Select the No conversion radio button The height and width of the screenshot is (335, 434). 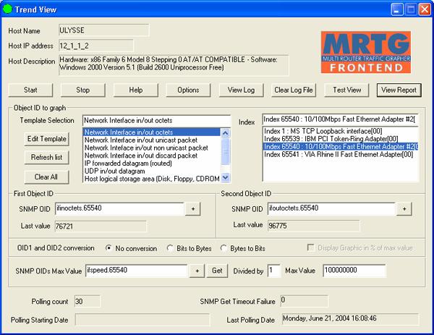(x=109, y=247)
